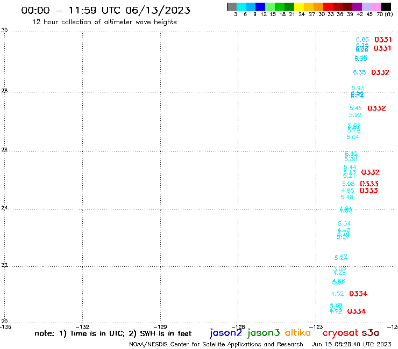Click the 6.85 wave height reading
The width and height of the screenshot is (398, 349).
(362, 40)
